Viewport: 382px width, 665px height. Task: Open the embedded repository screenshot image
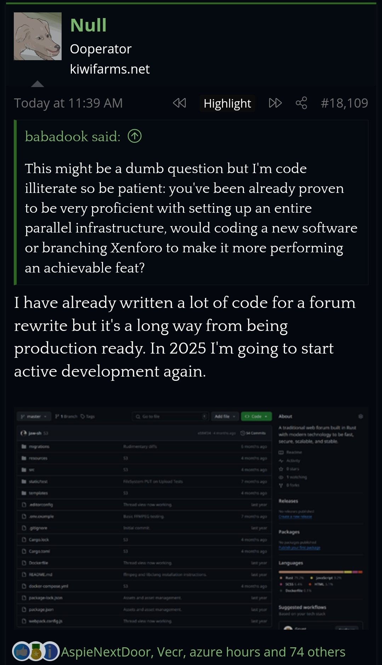point(191,518)
